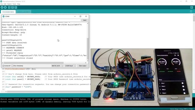Click "--> Client connection closed" line
This screenshot has width=195, height=110.
(17, 58)
